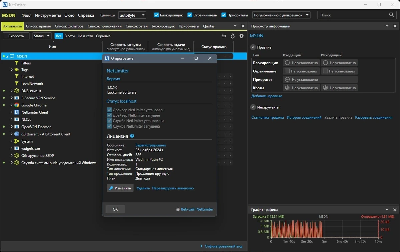The height and width of the screenshot is (252, 400).
Task: Click the widgets.exe icon
Action: tap(16, 148)
